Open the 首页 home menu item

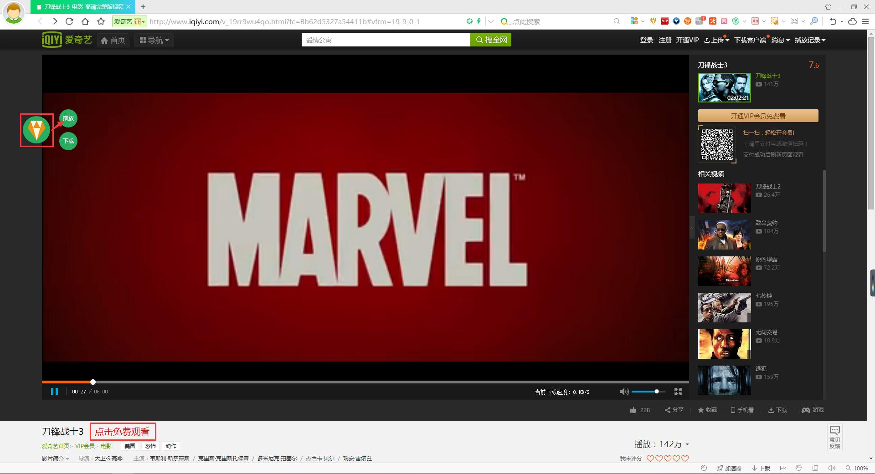[x=113, y=40]
